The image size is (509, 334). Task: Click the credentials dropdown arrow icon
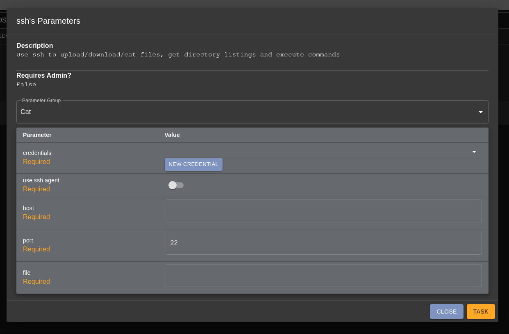pyautogui.click(x=474, y=152)
